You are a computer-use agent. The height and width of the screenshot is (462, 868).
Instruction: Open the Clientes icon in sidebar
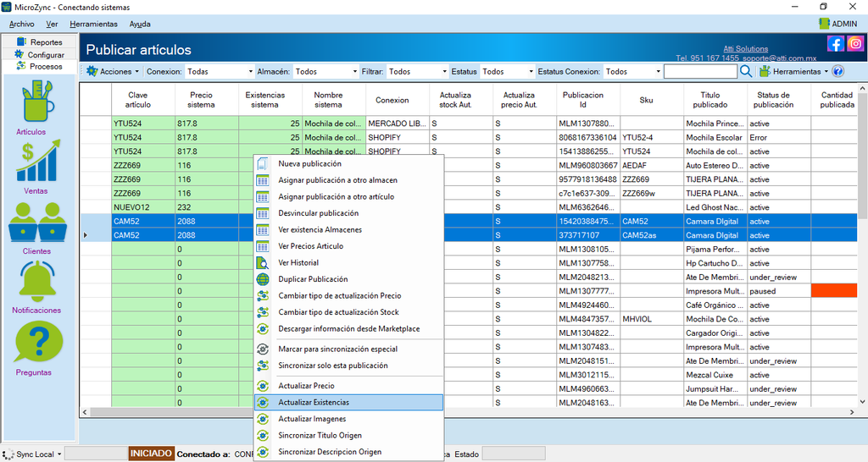tap(37, 222)
